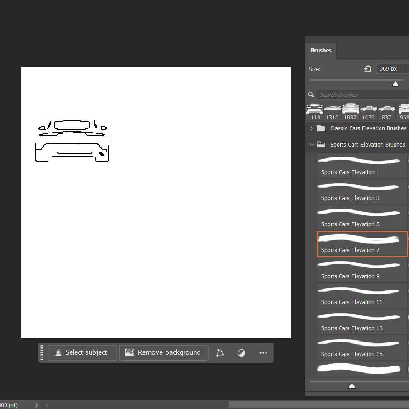Select the Sports Cars Elevation 3 brush
The height and width of the screenshot is (409, 409).
[362, 192]
